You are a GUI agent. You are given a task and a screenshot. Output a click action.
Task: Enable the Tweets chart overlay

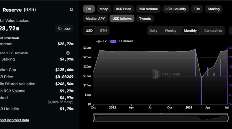pyautogui.click(x=145, y=19)
